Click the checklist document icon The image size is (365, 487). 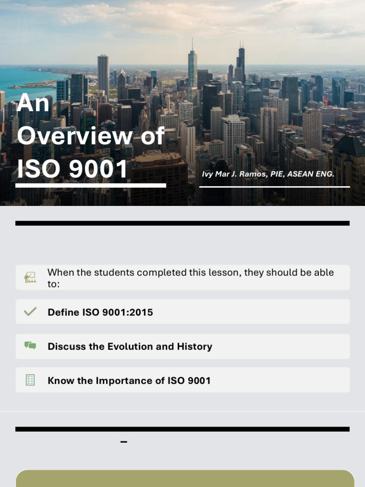[30, 380]
